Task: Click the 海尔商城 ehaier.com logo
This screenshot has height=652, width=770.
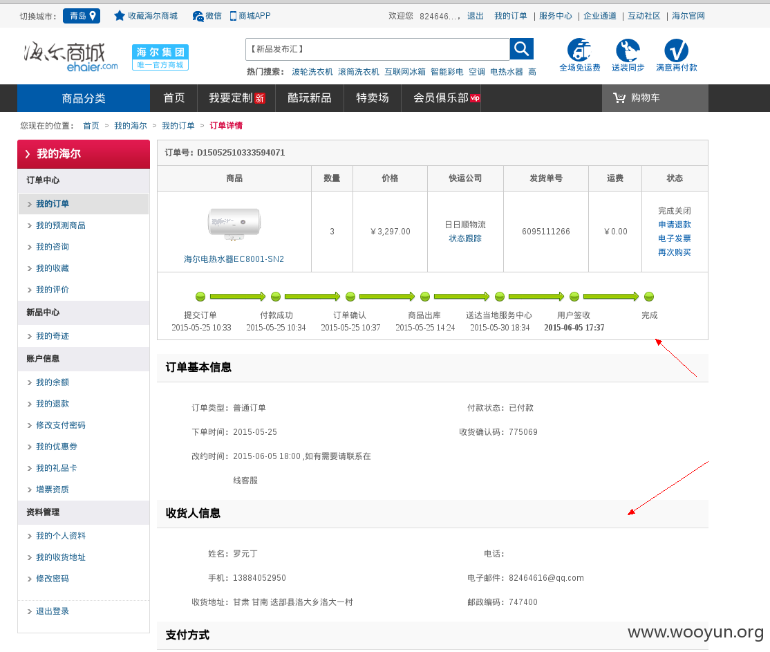Action: pyautogui.click(x=71, y=57)
